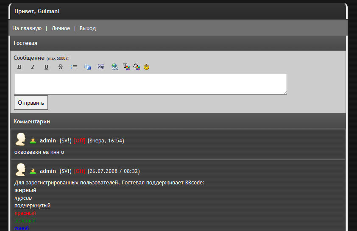Click the bold sample text 'жирный'
This screenshot has height=231, width=357.
[x=25, y=190]
